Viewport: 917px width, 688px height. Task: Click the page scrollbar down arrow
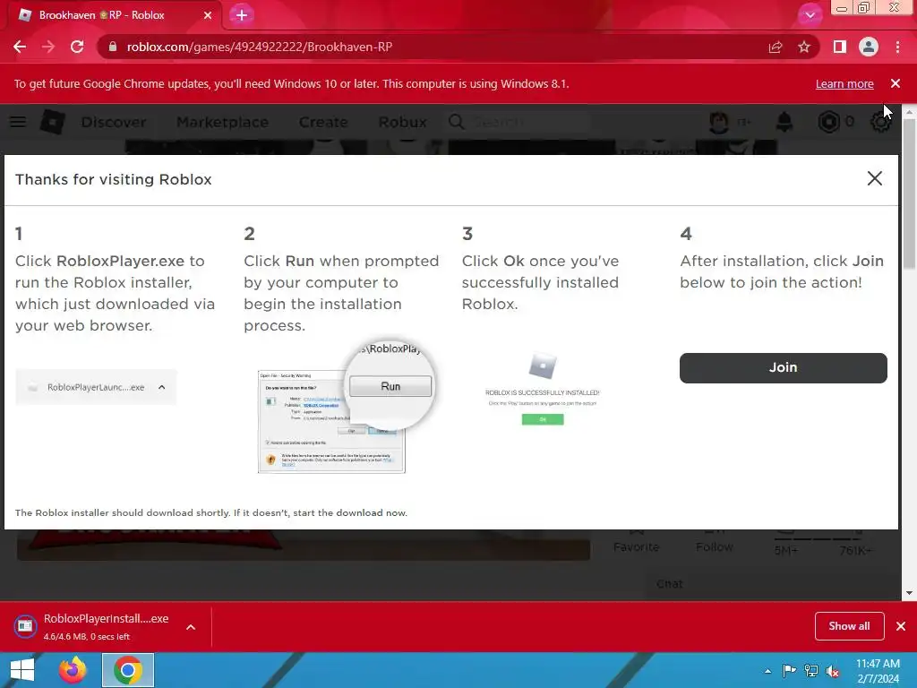pyautogui.click(x=909, y=593)
